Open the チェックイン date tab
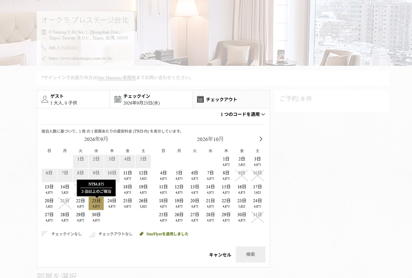Viewport: 412px width, 278px height. tap(151, 99)
